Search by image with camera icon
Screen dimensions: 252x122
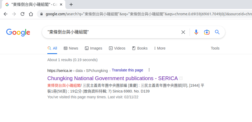tap(207, 32)
